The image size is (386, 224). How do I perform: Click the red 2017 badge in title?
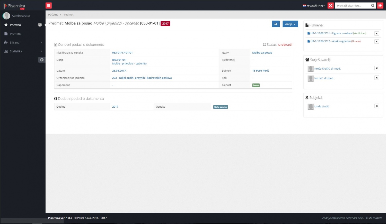click(x=165, y=24)
